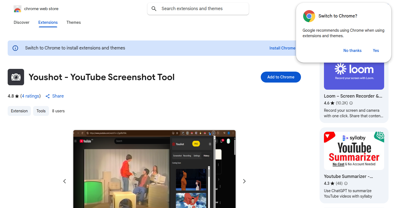
Task: Click the 8 users text
Action: [58, 111]
